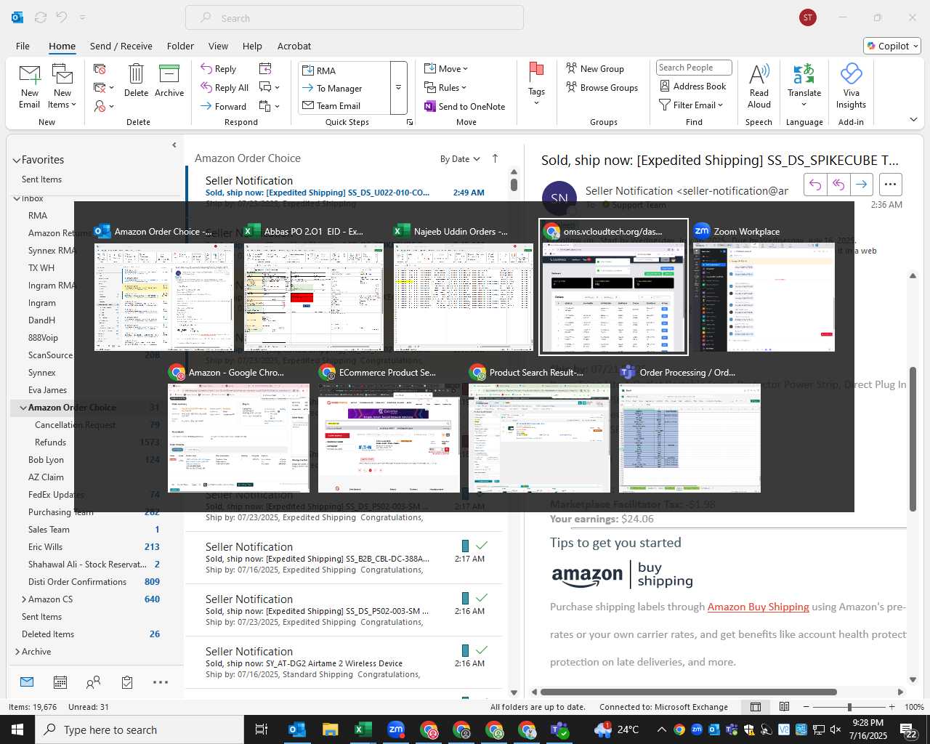Open more actions ellipsis in reading pane

coord(891,185)
